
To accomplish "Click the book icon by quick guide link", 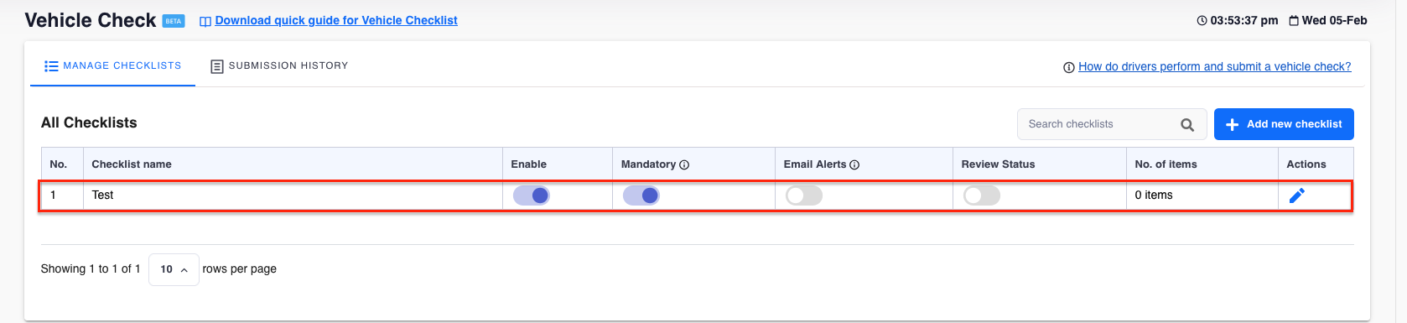I will 205,22.
